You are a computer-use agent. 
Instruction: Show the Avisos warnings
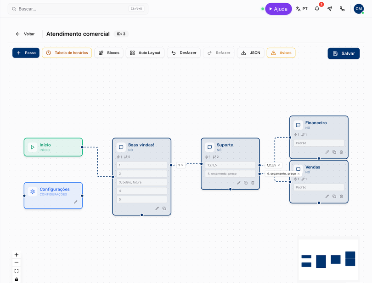(281, 53)
